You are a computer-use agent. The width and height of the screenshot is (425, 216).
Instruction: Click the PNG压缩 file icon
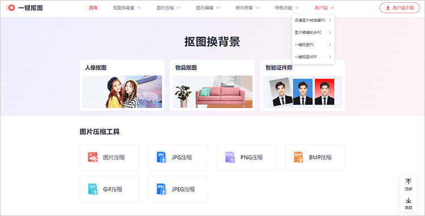point(230,157)
